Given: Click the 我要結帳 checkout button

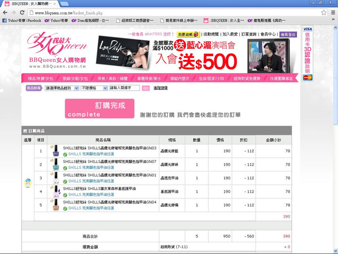Looking at the screenshot, I should pos(188,34).
